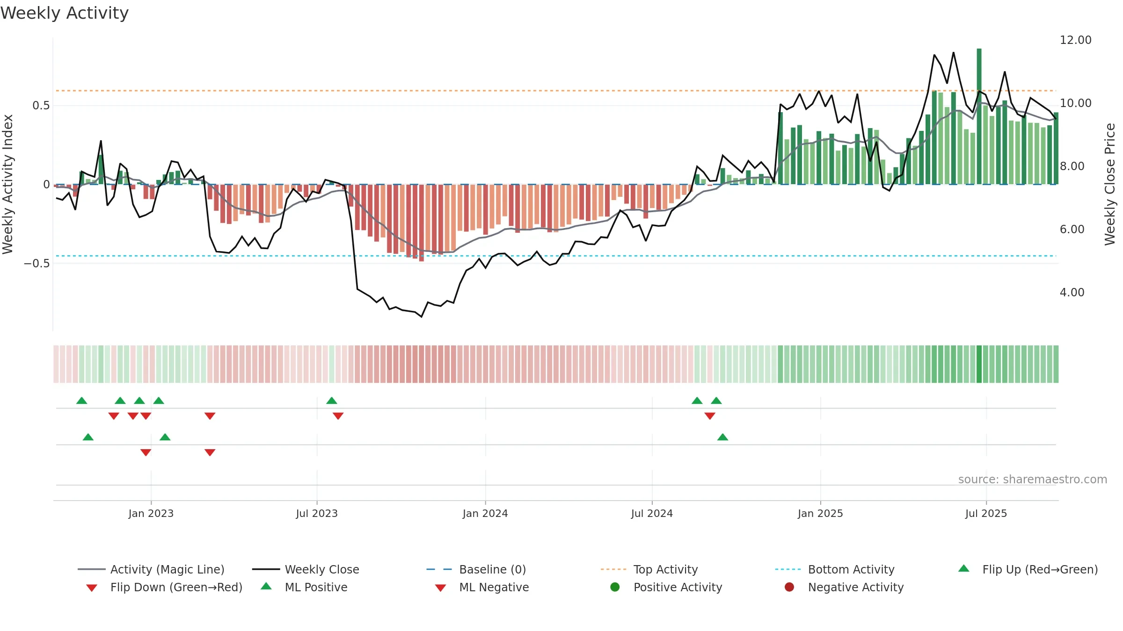Toggle the ML Negative legend entry
This screenshot has width=1123, height=631.
(x=482, y=587)
